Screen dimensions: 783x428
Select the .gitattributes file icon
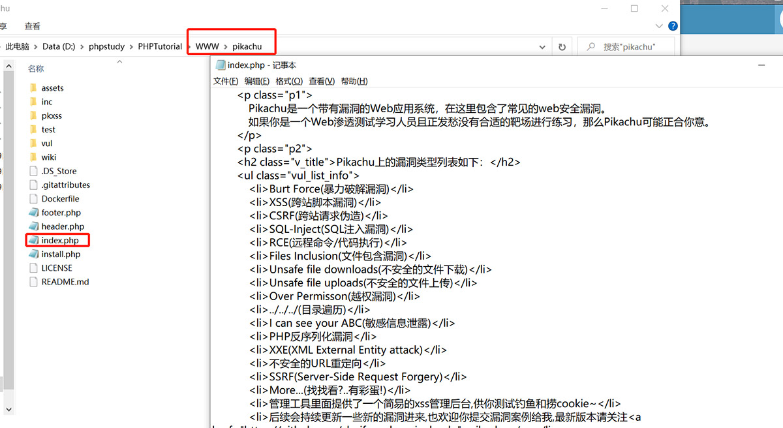[34, 185]
